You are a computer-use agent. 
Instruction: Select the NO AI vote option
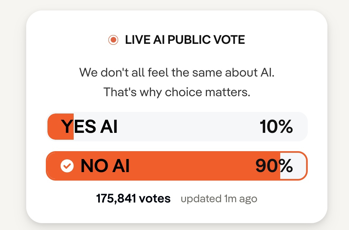pos(177,166)
